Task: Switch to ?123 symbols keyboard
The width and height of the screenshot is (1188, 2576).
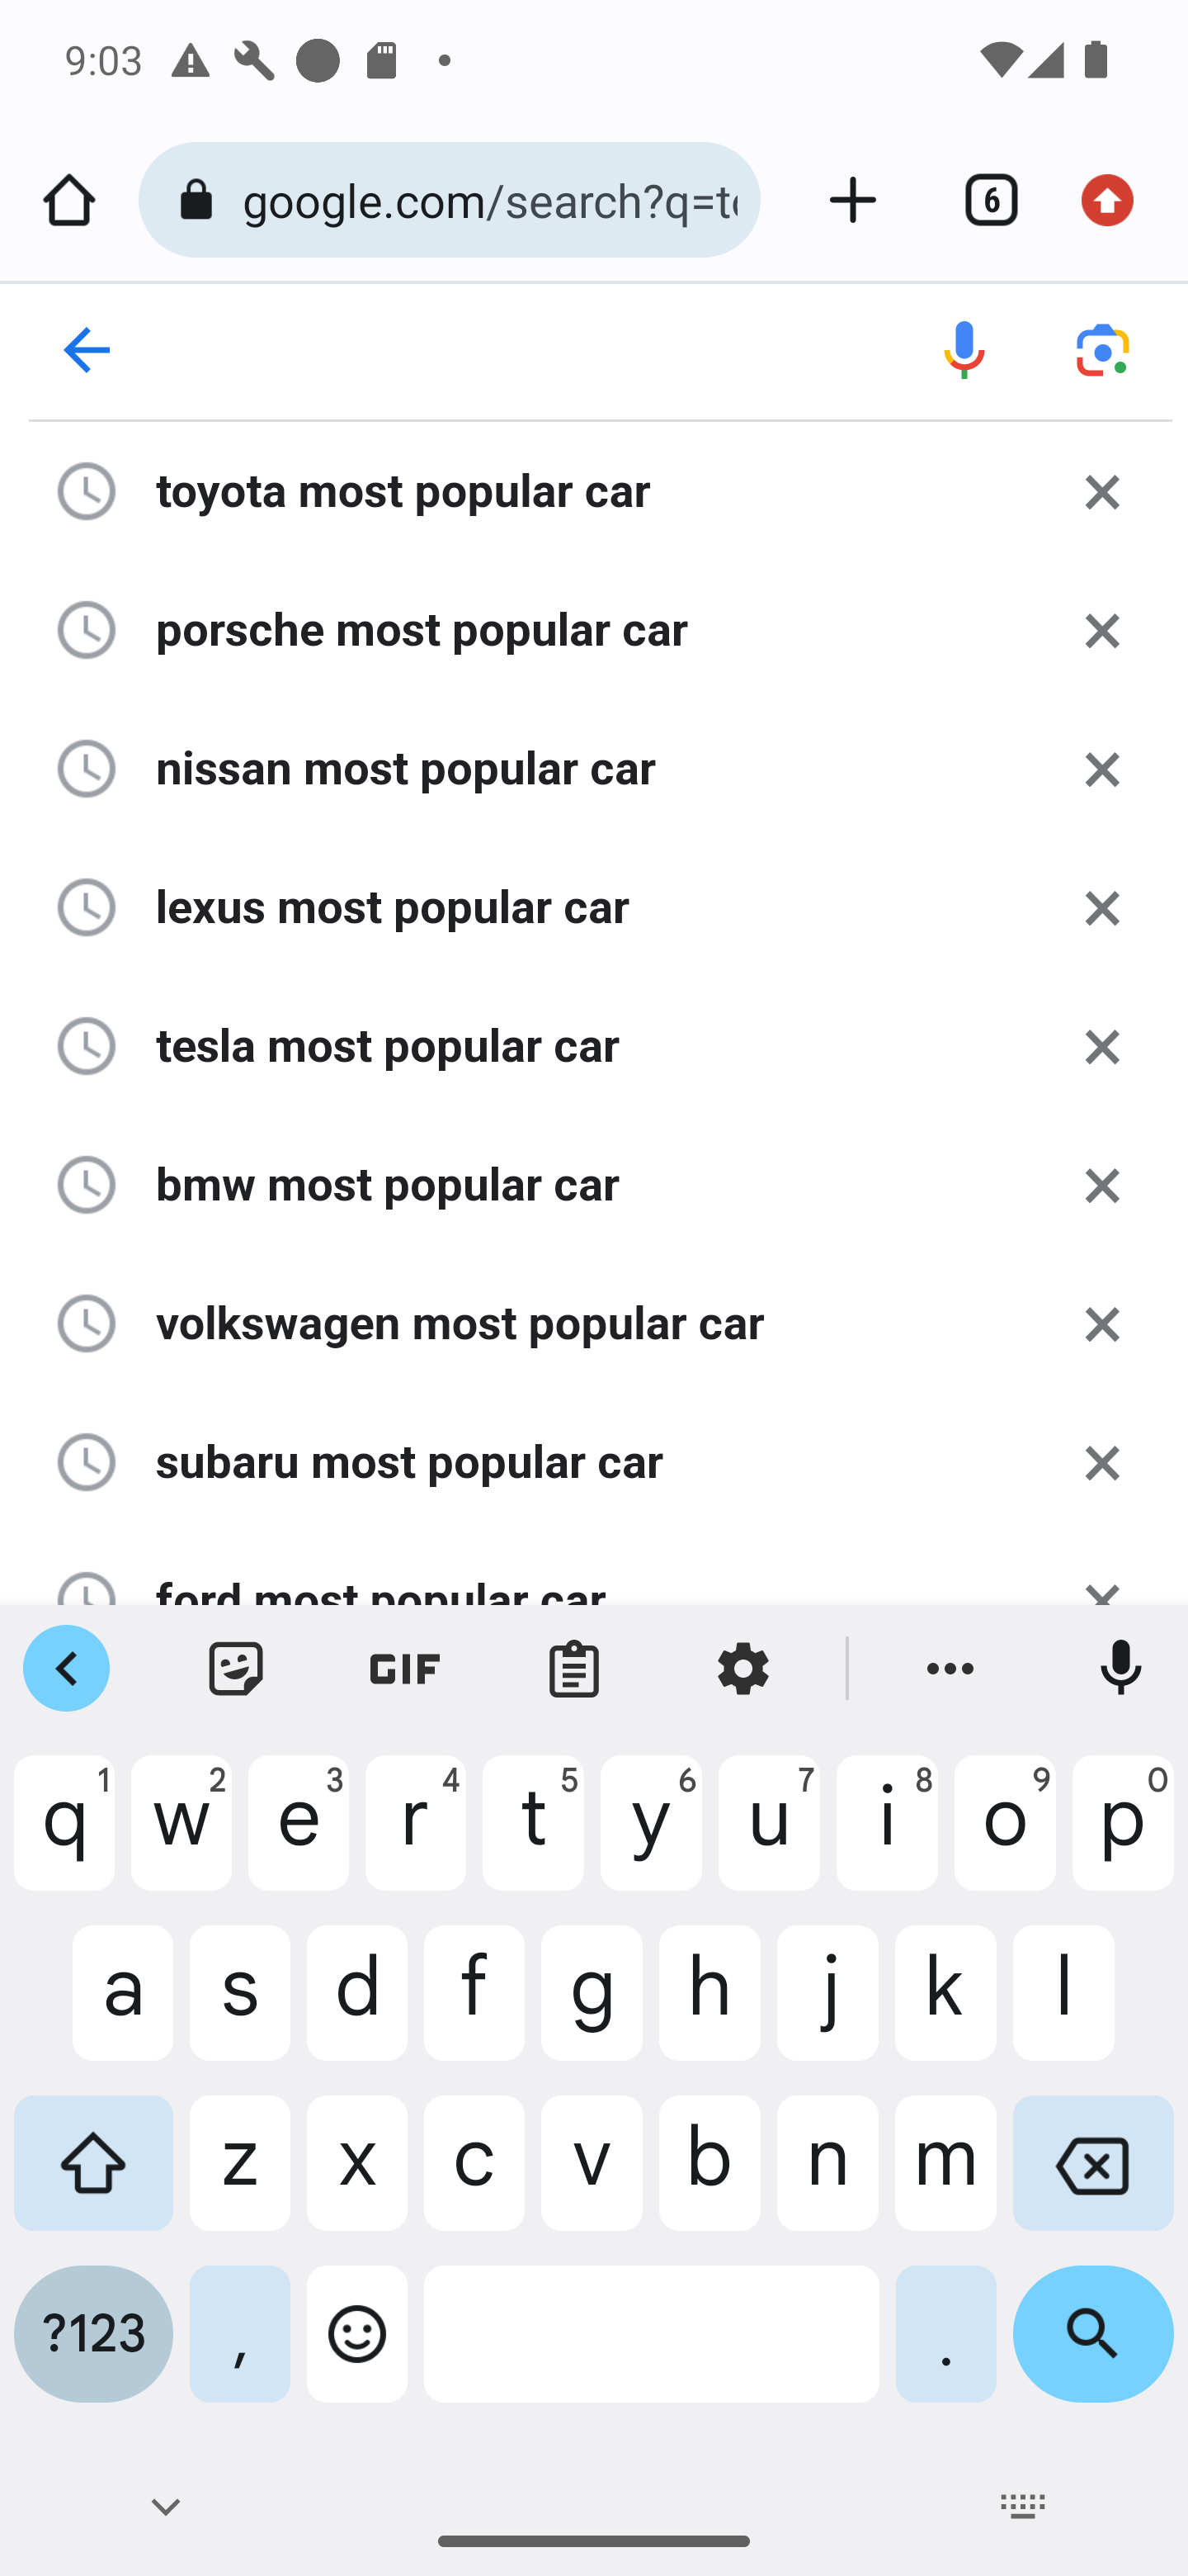Action: coord(93,2333)
